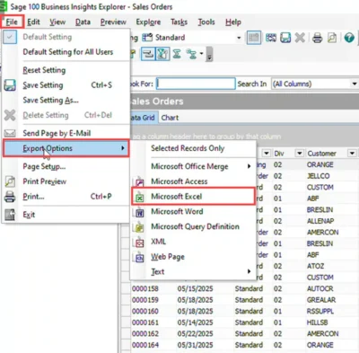Toggle Selected Records Only option

click(x=193, y=148)
